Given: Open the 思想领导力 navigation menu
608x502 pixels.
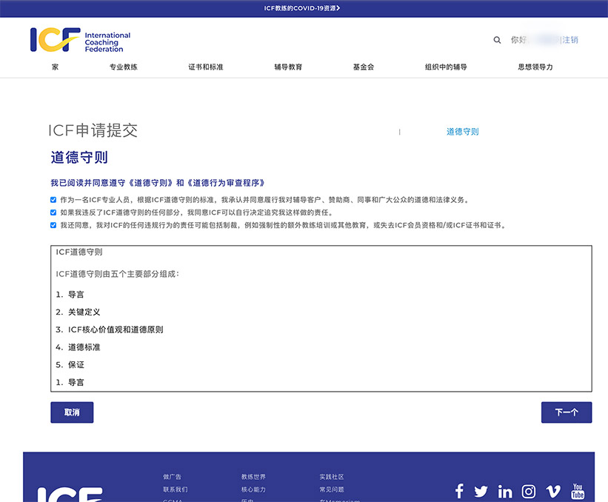Looking at the screenshot, I should coord(535,67).
